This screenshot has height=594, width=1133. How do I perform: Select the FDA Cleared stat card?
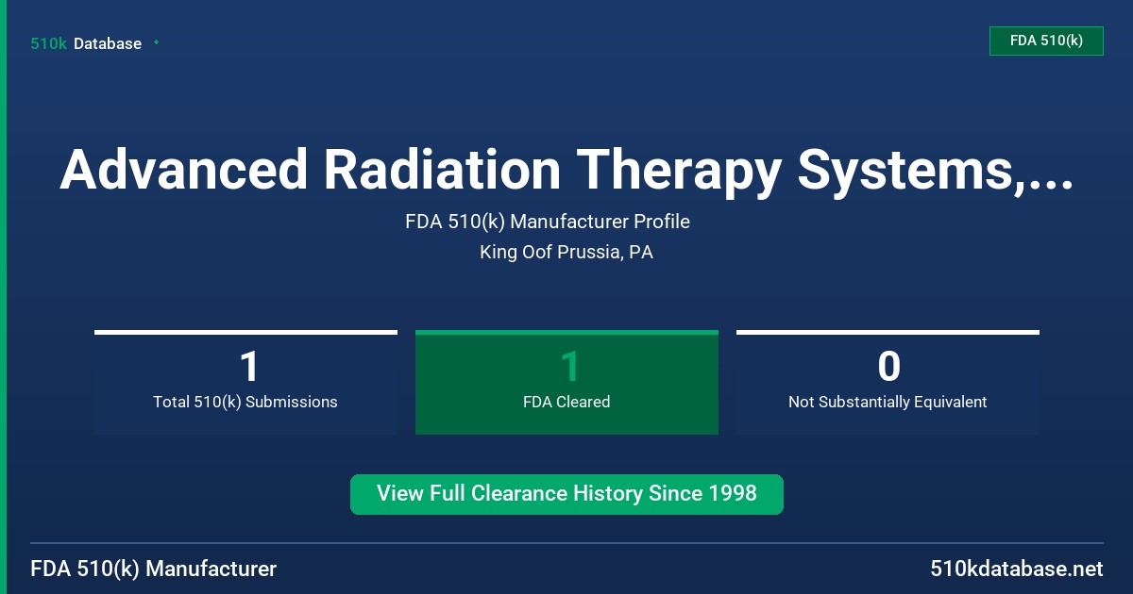click(566, 382)
